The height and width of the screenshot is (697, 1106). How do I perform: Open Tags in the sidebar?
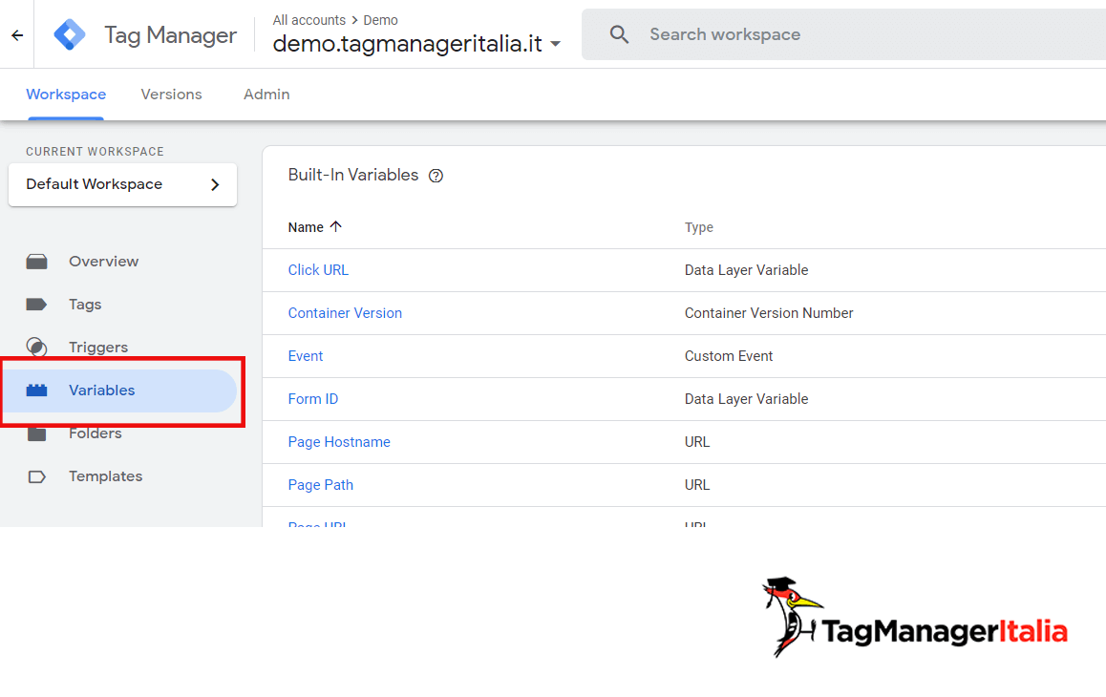click(85, 305)
